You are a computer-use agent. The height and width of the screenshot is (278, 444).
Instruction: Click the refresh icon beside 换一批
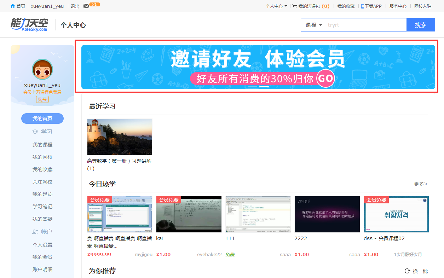pos(407,271)
